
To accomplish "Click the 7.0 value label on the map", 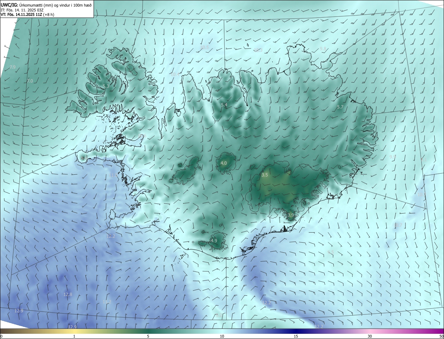I will [30, 81].
